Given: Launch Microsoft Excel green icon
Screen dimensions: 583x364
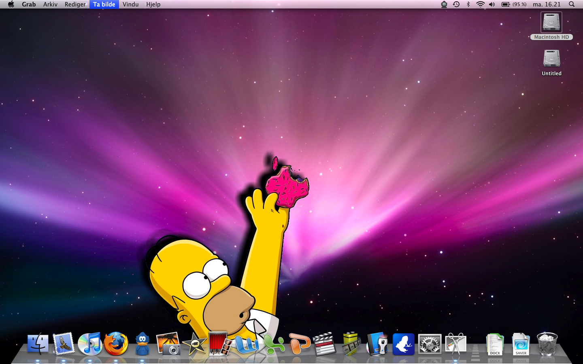Looking at the screenshot, I should [274, 345].
